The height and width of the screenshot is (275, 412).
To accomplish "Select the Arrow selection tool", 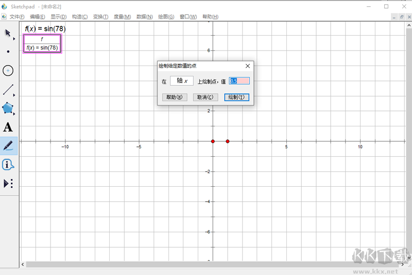I will coord(8,34).
